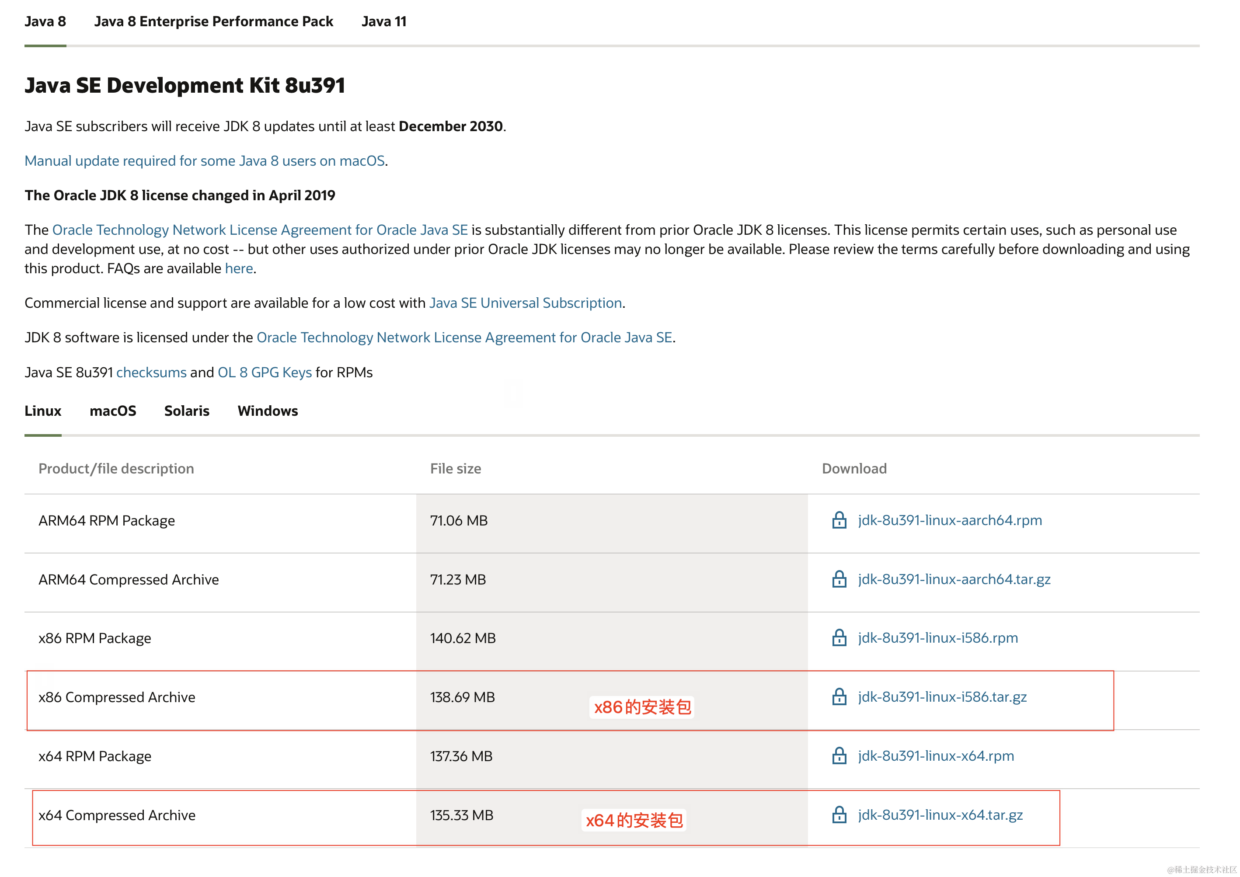The width and height of the screenshot is (1240, 877).
Task: Switch to the macOS downloads tab
Action: point(113,411)
